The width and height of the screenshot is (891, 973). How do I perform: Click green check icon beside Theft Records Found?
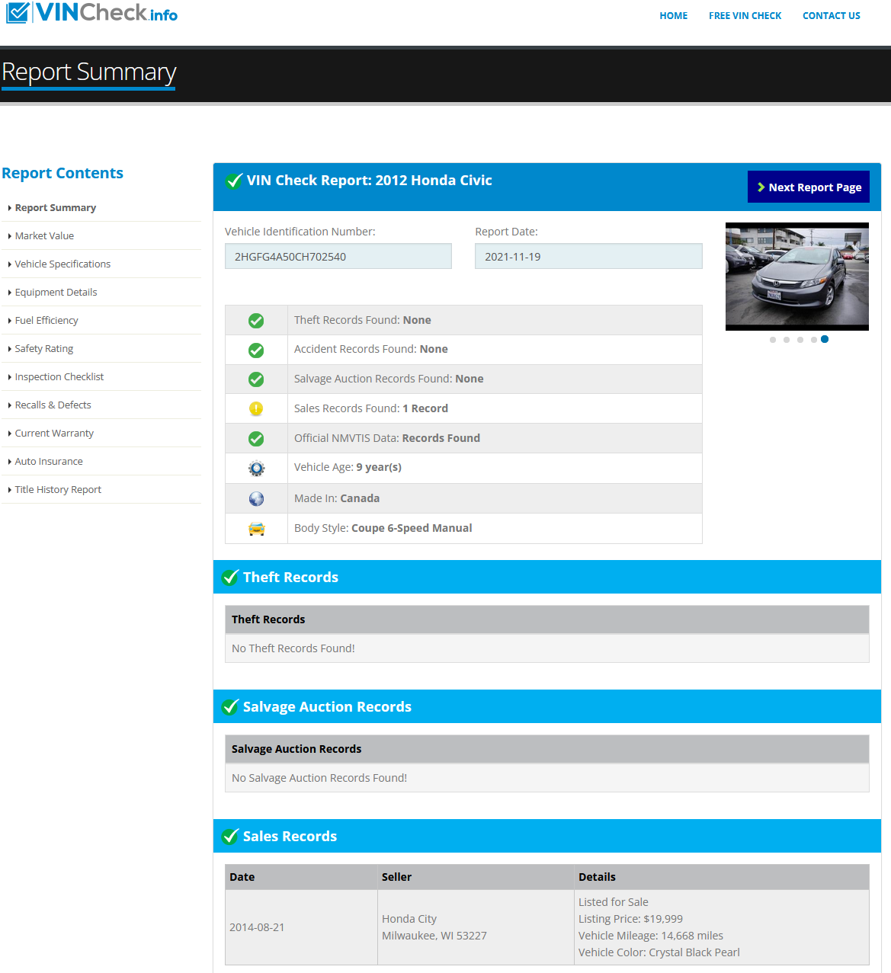click(x=256, y=321)
